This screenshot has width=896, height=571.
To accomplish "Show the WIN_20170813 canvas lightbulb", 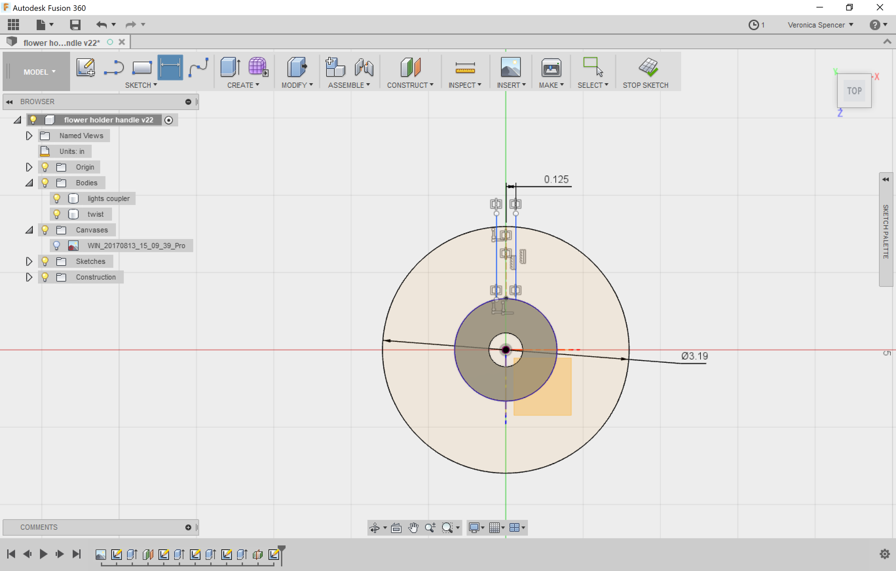I will (x=57, y=246).
